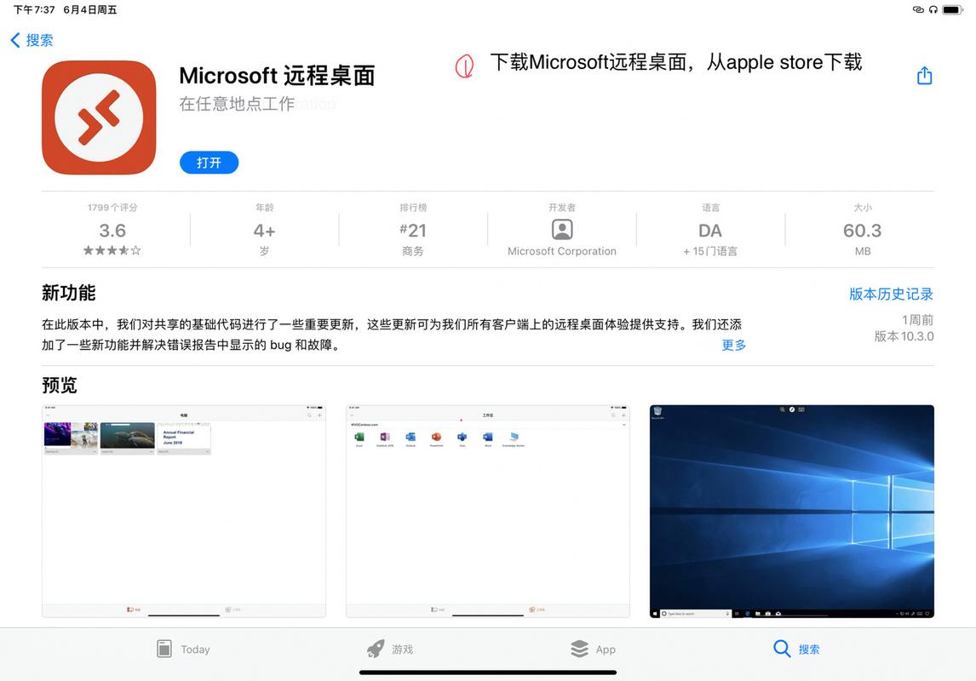Switch to the 游戏 tab
The image size is (976, 681).
(x=390, y=650)
